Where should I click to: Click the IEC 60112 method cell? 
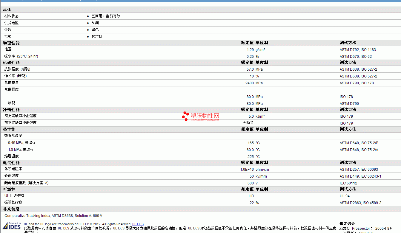click(348, 183)
